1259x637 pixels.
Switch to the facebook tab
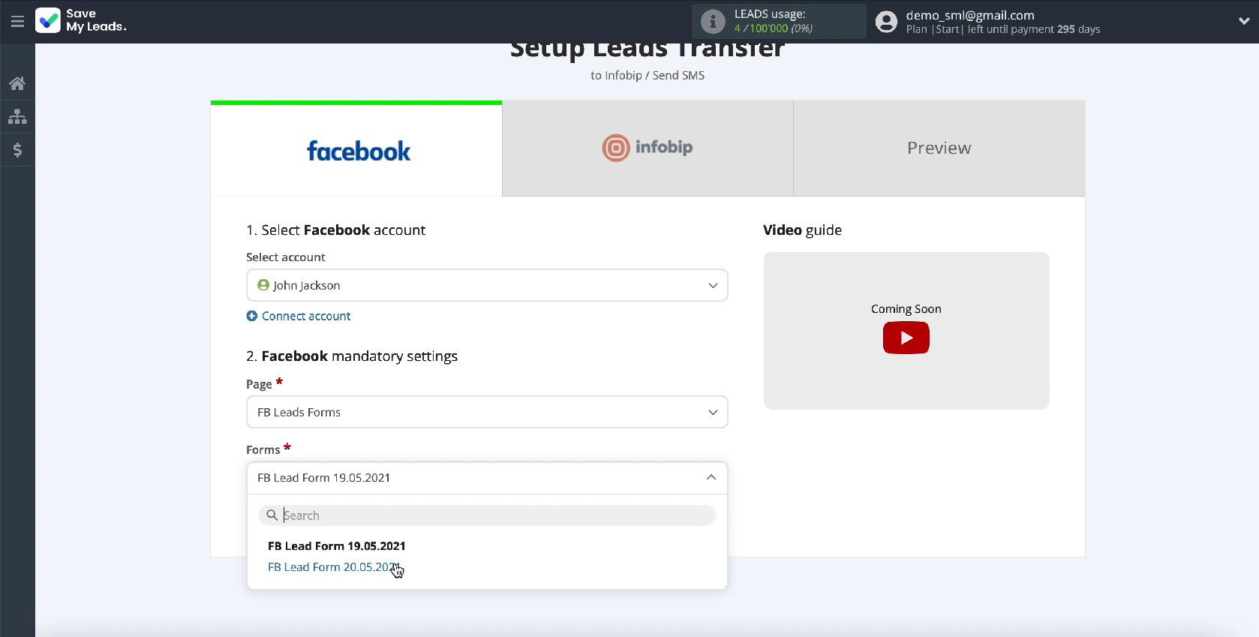(356, 149)
